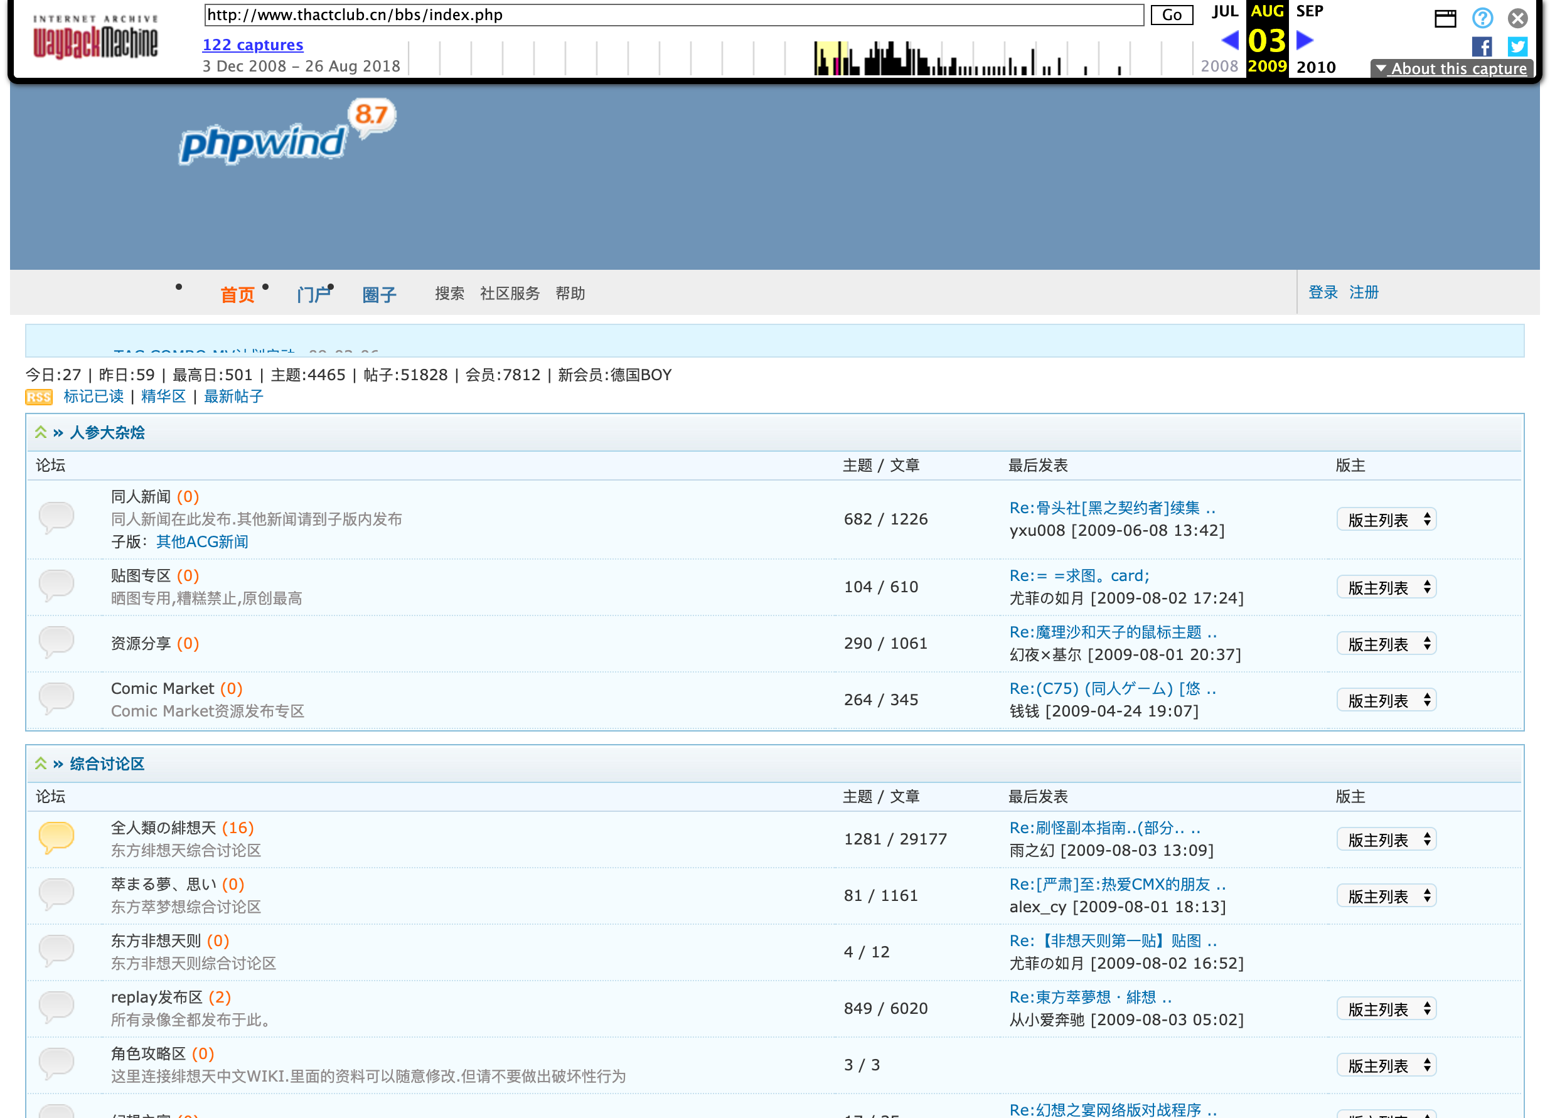Image resolution: width=1550 pixels, height=1118 pixels.
Task: Open last post Re:東方萃夢想・緋想
Action: (x=1091, y=998)
